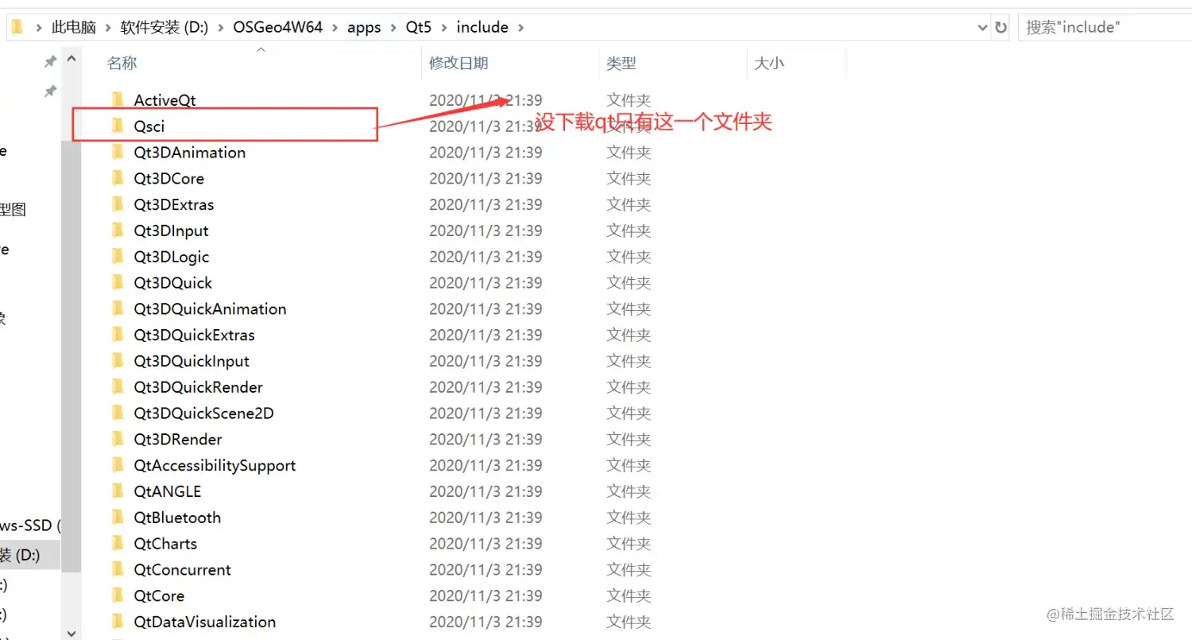
Task: Click the QtANGLE folder icon
Action: [118, 491]
